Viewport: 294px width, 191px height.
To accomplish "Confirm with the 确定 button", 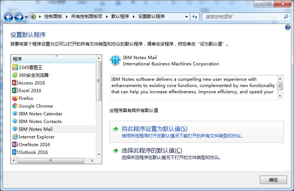I will (x=273, y=180).
